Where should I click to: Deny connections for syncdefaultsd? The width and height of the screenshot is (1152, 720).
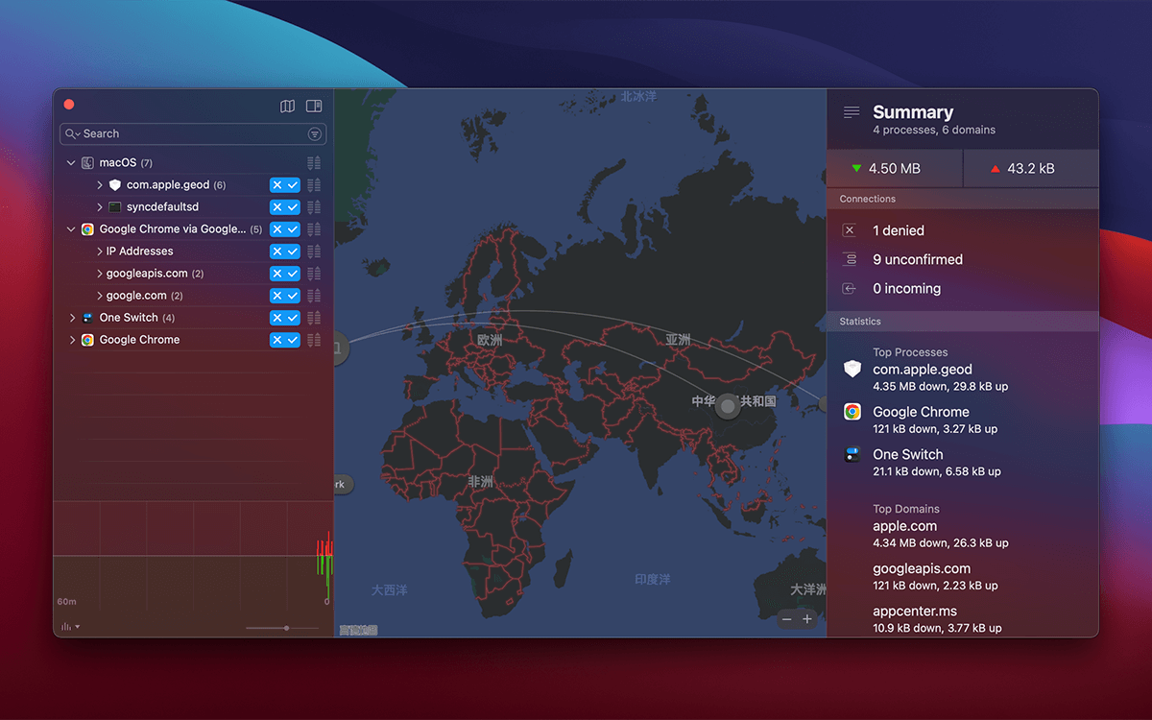[277, 207]
